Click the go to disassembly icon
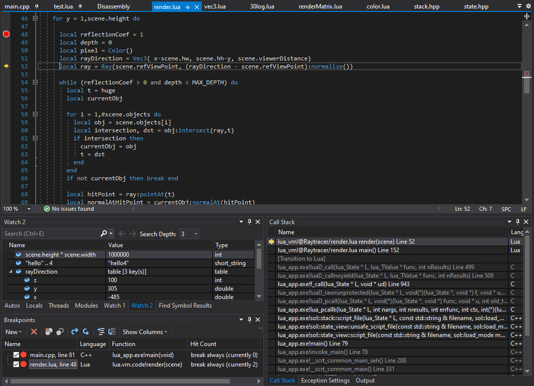534x386 pixels. point(86,332)
